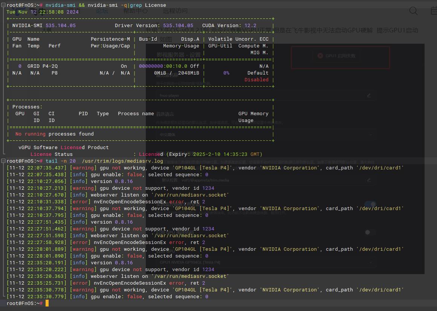437x311 pixels.
Task: Open the 中文简体 language dropdown
Action: coord(266,135)
